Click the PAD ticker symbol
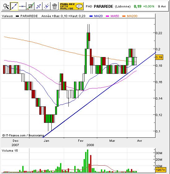This screenshot has width=170, height=174. (x=89, y=7)
